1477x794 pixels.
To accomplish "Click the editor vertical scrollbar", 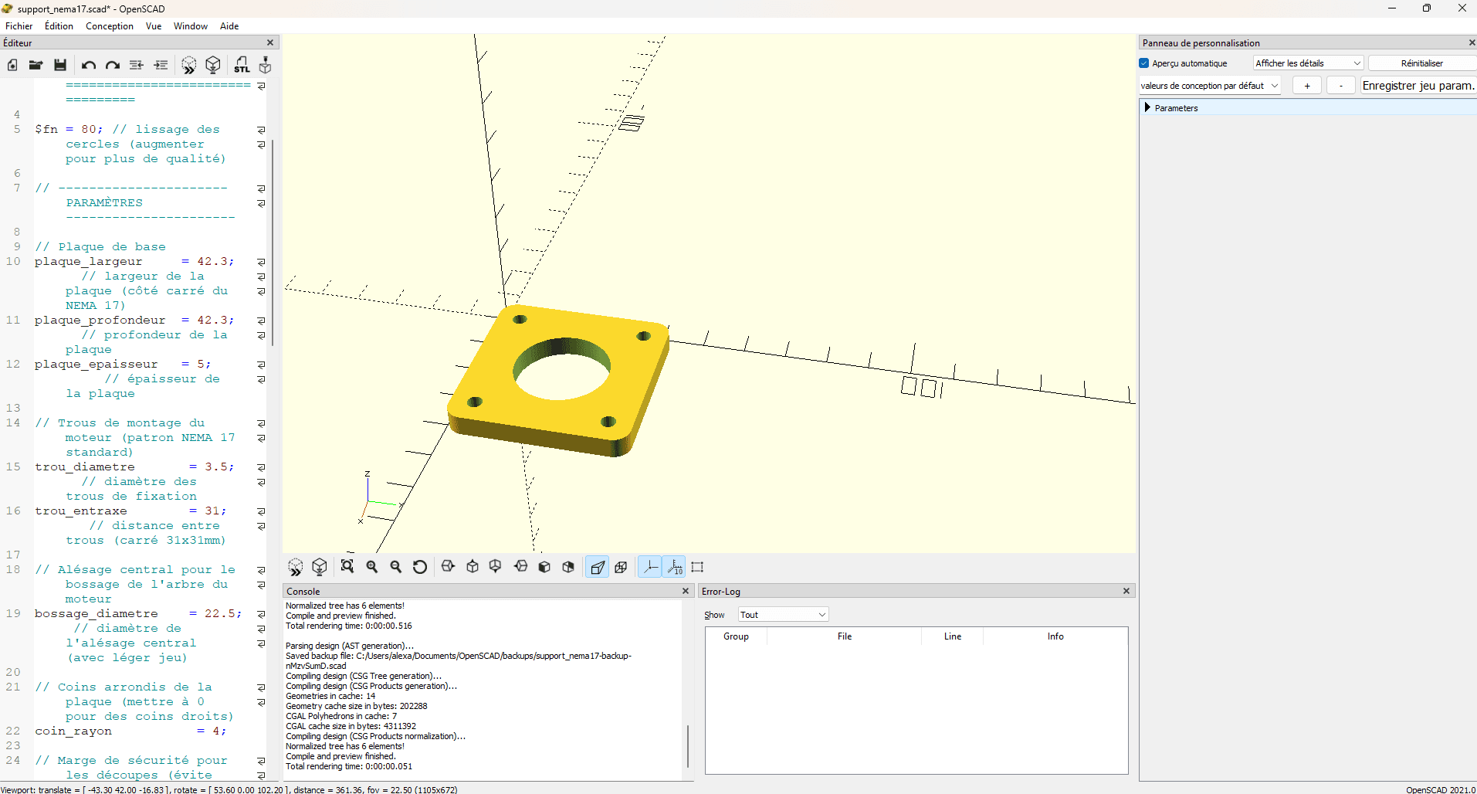I will pos(273,243).
